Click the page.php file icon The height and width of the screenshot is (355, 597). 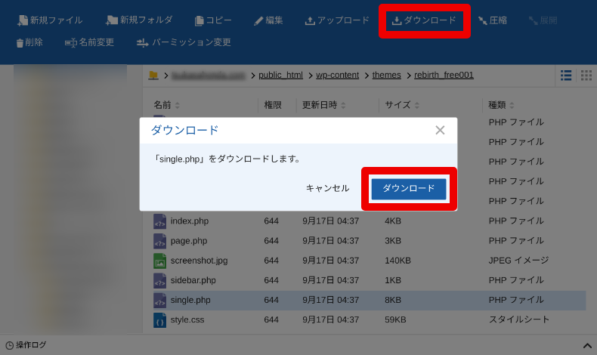(159, 241)
